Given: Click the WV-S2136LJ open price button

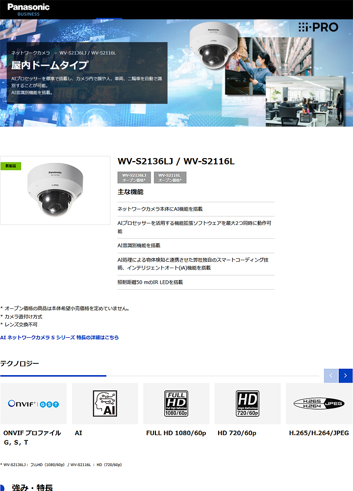Looking at the screenshot, I should tap(134, 178).
